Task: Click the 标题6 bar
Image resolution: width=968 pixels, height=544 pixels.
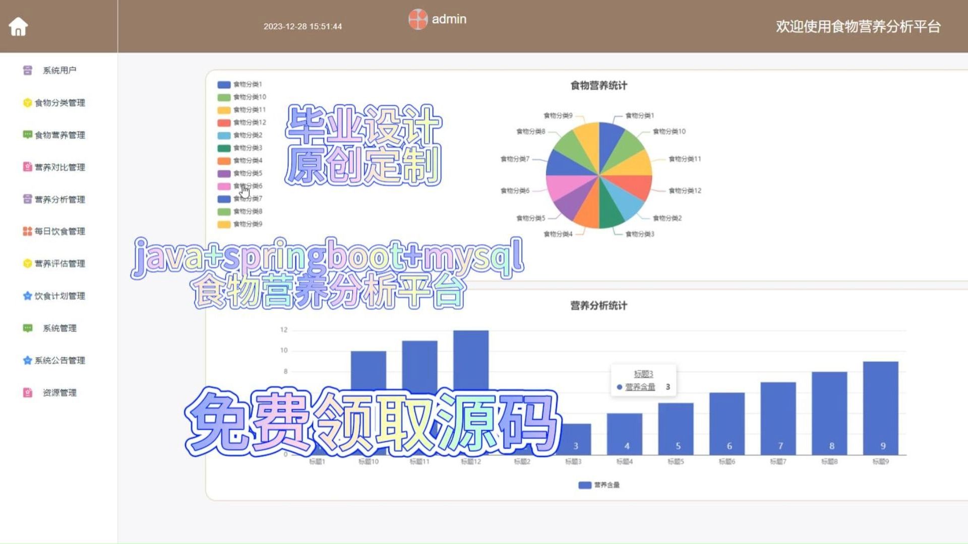Action: [x=727, y=424]
